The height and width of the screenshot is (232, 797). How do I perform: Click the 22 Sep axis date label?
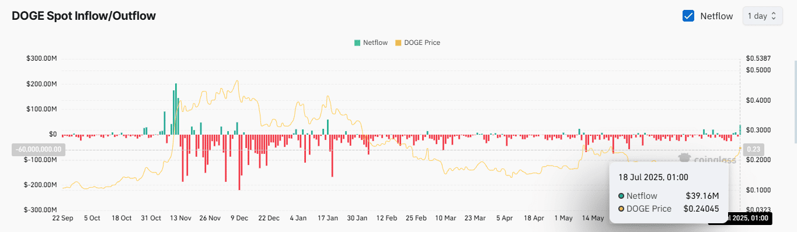point(62,218)
